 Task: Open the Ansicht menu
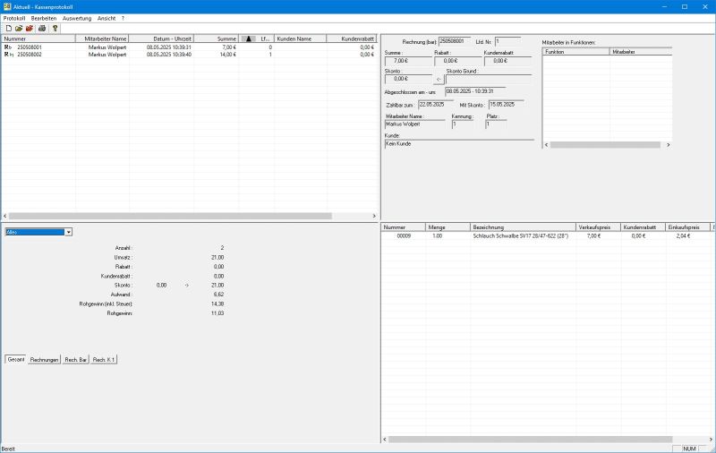click(x=107, y=18)
